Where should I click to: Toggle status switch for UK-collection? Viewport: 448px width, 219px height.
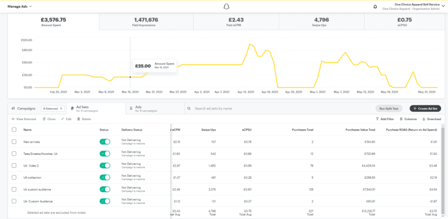(105, 178)
